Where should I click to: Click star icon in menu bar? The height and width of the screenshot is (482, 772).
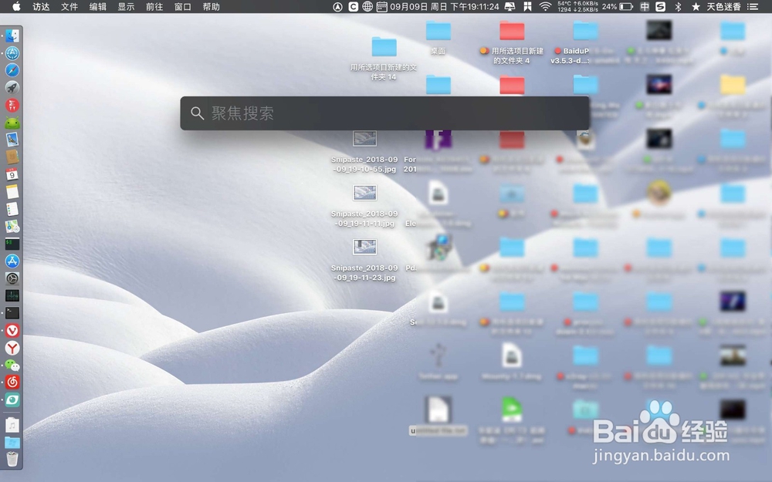[x=696, y=6]
